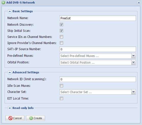Enable Ignore Provider's Channel Numbers

pos(61,43)
